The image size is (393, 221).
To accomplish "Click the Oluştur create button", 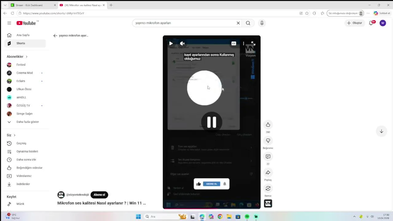I will pyautogui.click(x=354, y=23).
